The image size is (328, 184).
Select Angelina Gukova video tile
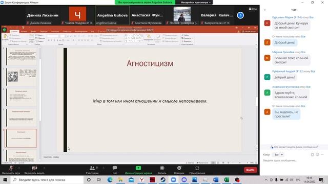(112, 15)
